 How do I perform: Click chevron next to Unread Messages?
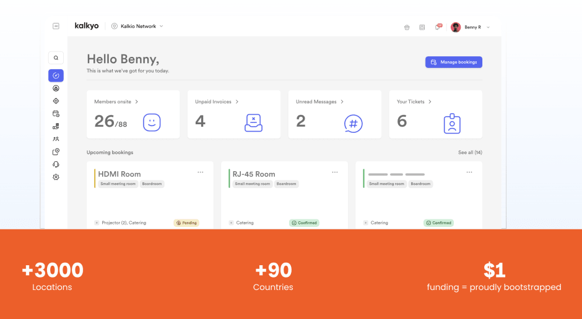click(x=342, y=101)
